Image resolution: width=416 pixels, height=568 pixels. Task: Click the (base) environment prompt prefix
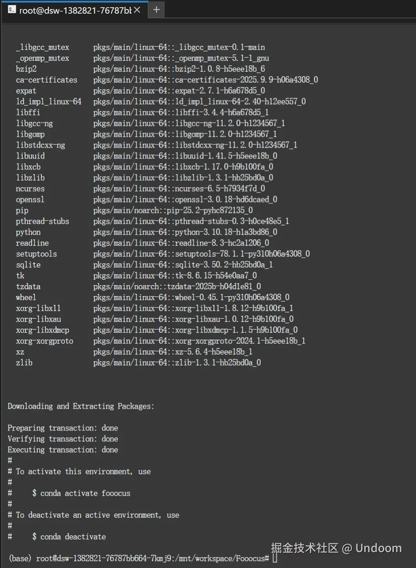20,558
